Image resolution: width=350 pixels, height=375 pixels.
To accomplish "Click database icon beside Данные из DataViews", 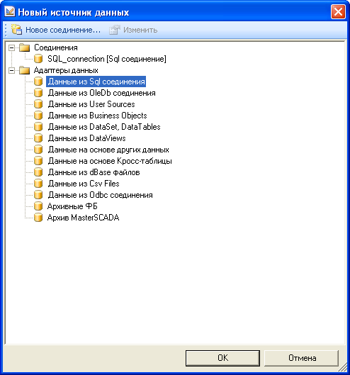I will (x=38, y=138).
